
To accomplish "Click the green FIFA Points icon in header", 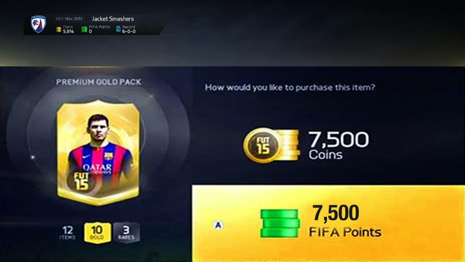I will 84,29.
